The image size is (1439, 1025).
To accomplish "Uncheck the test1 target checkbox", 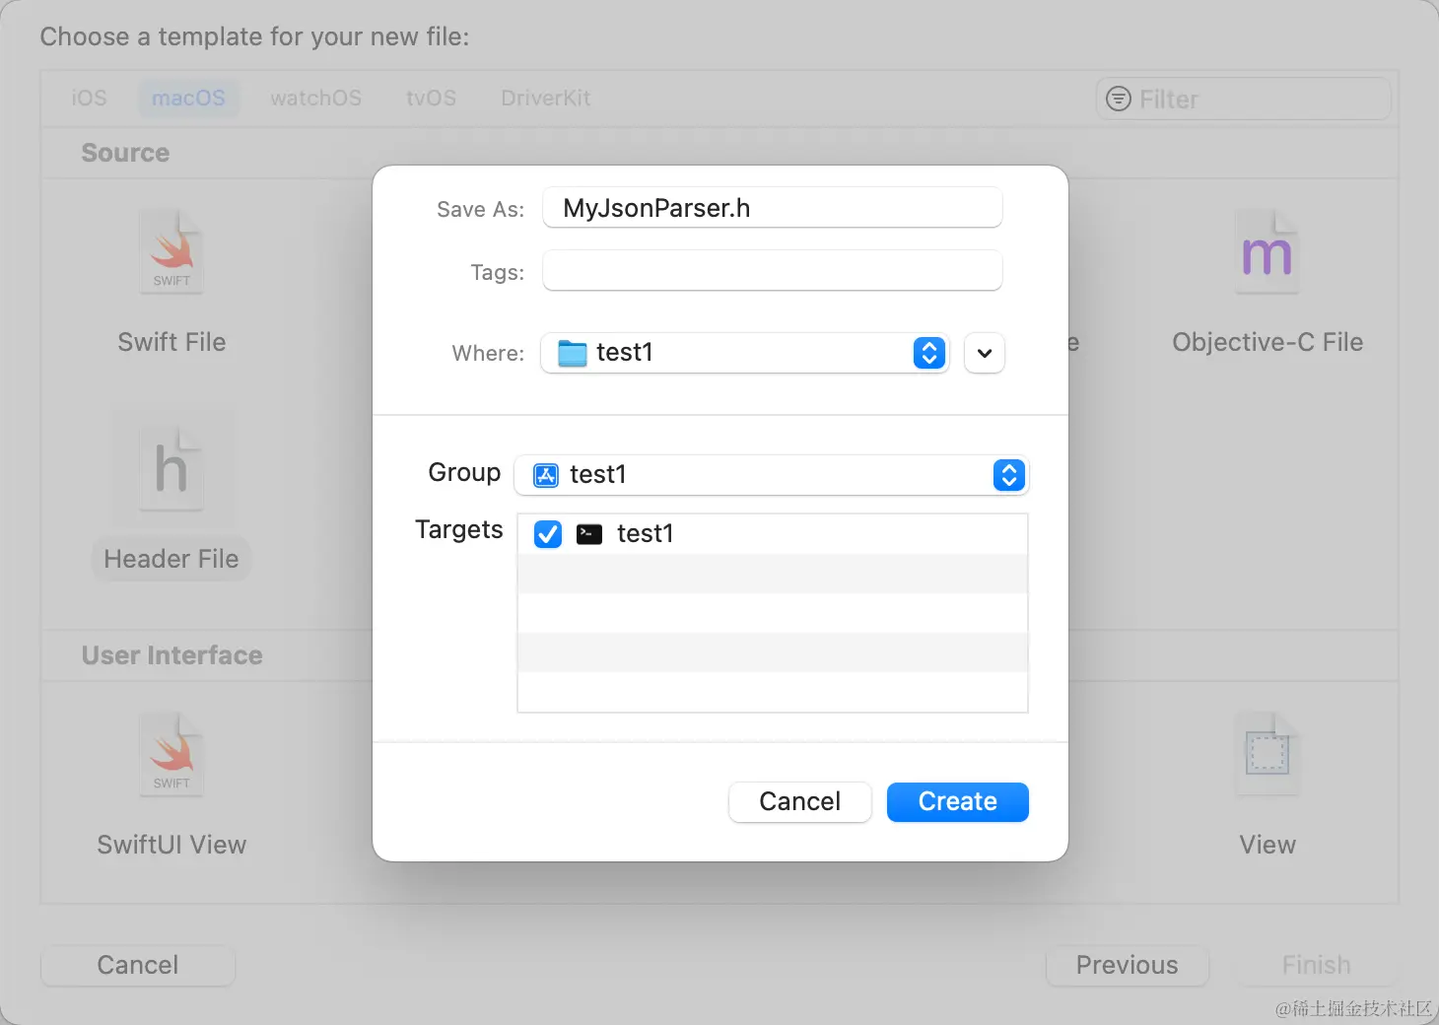I will pyautogui.click(x=548, y=534).
